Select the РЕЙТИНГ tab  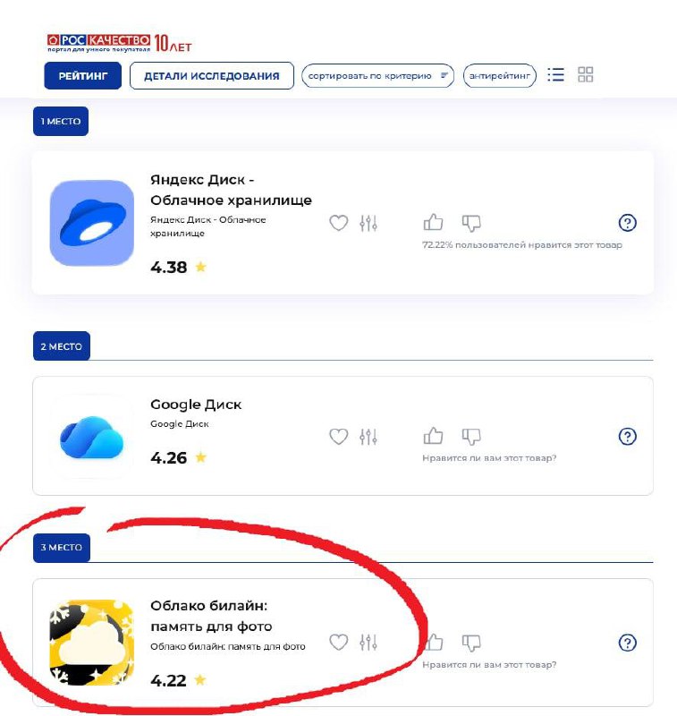pyautogui.click(x=82, y=76)
